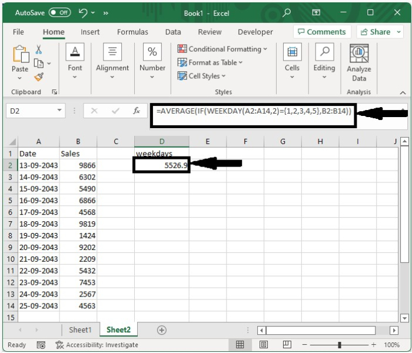412x353 pixels.
Task: Open the Number format group
Action: point(152,61)
